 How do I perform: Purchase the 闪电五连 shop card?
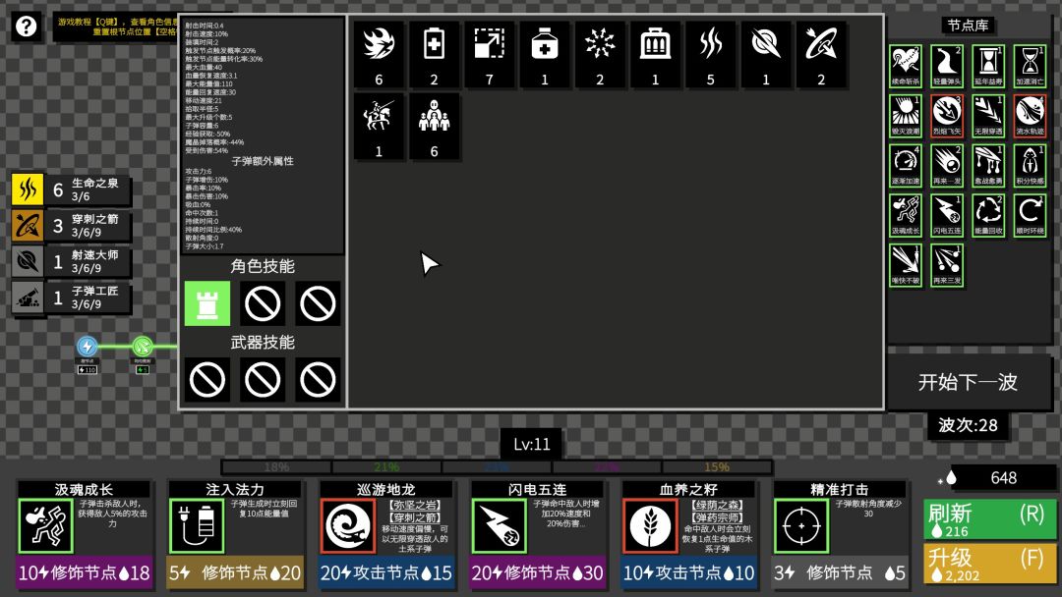(x=538, y=533)
